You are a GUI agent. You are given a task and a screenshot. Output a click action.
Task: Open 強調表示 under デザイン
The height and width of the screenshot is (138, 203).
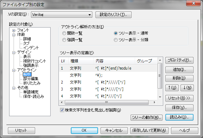pyautogui.click(x=31, y=65)
